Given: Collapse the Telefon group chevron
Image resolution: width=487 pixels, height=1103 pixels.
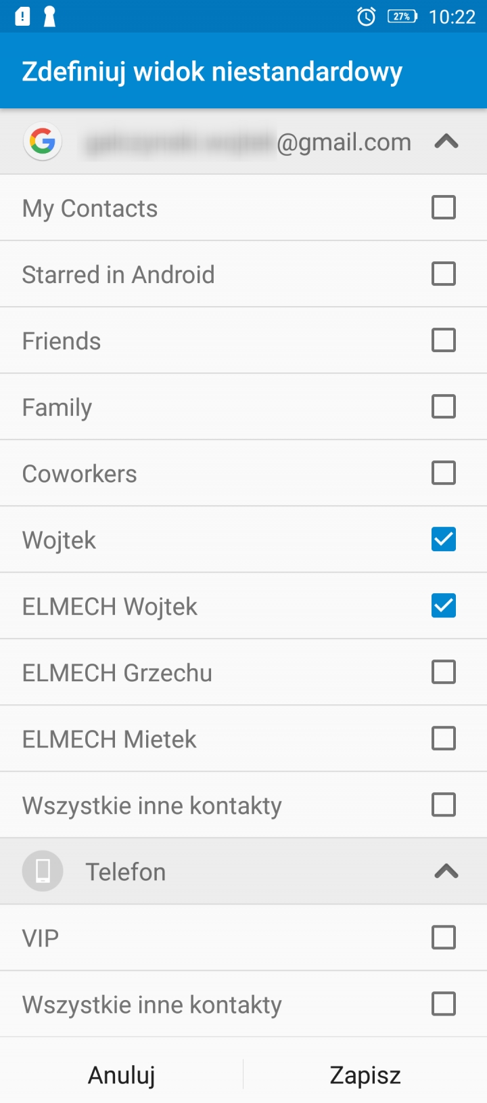Looking at the screenshot, I should (x=446, y=871).
